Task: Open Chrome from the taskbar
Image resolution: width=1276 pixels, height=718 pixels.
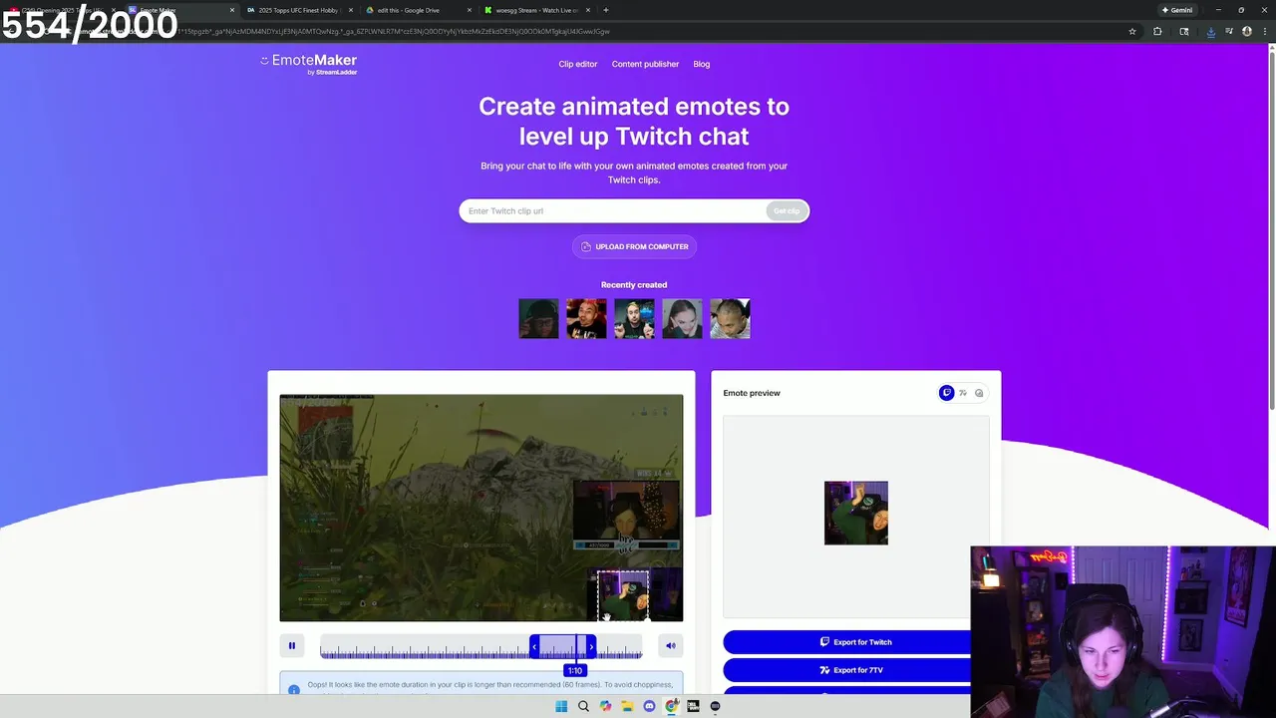Action: [671, 706]
